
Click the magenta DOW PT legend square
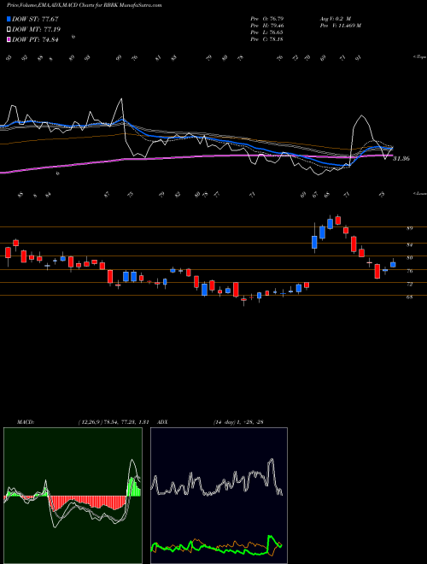9,39
